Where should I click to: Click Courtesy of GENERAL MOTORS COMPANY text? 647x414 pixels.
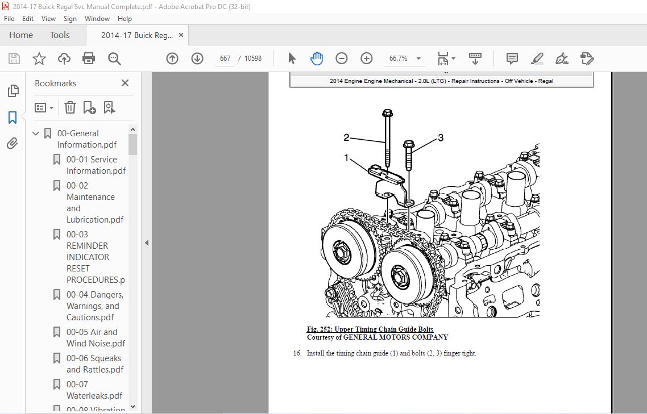click(x=377, y=337)
